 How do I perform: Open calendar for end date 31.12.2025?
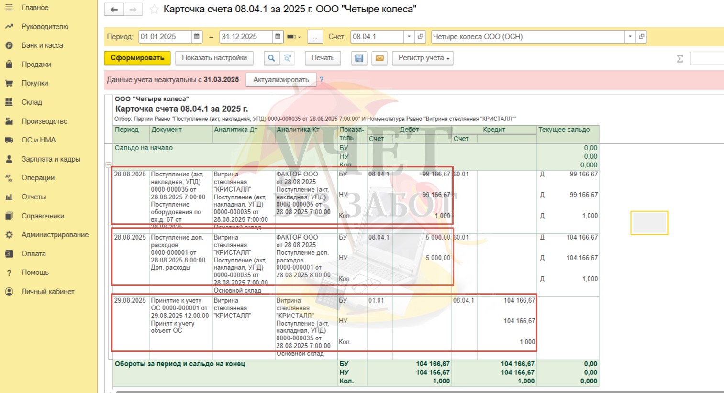tap(278, 37)
